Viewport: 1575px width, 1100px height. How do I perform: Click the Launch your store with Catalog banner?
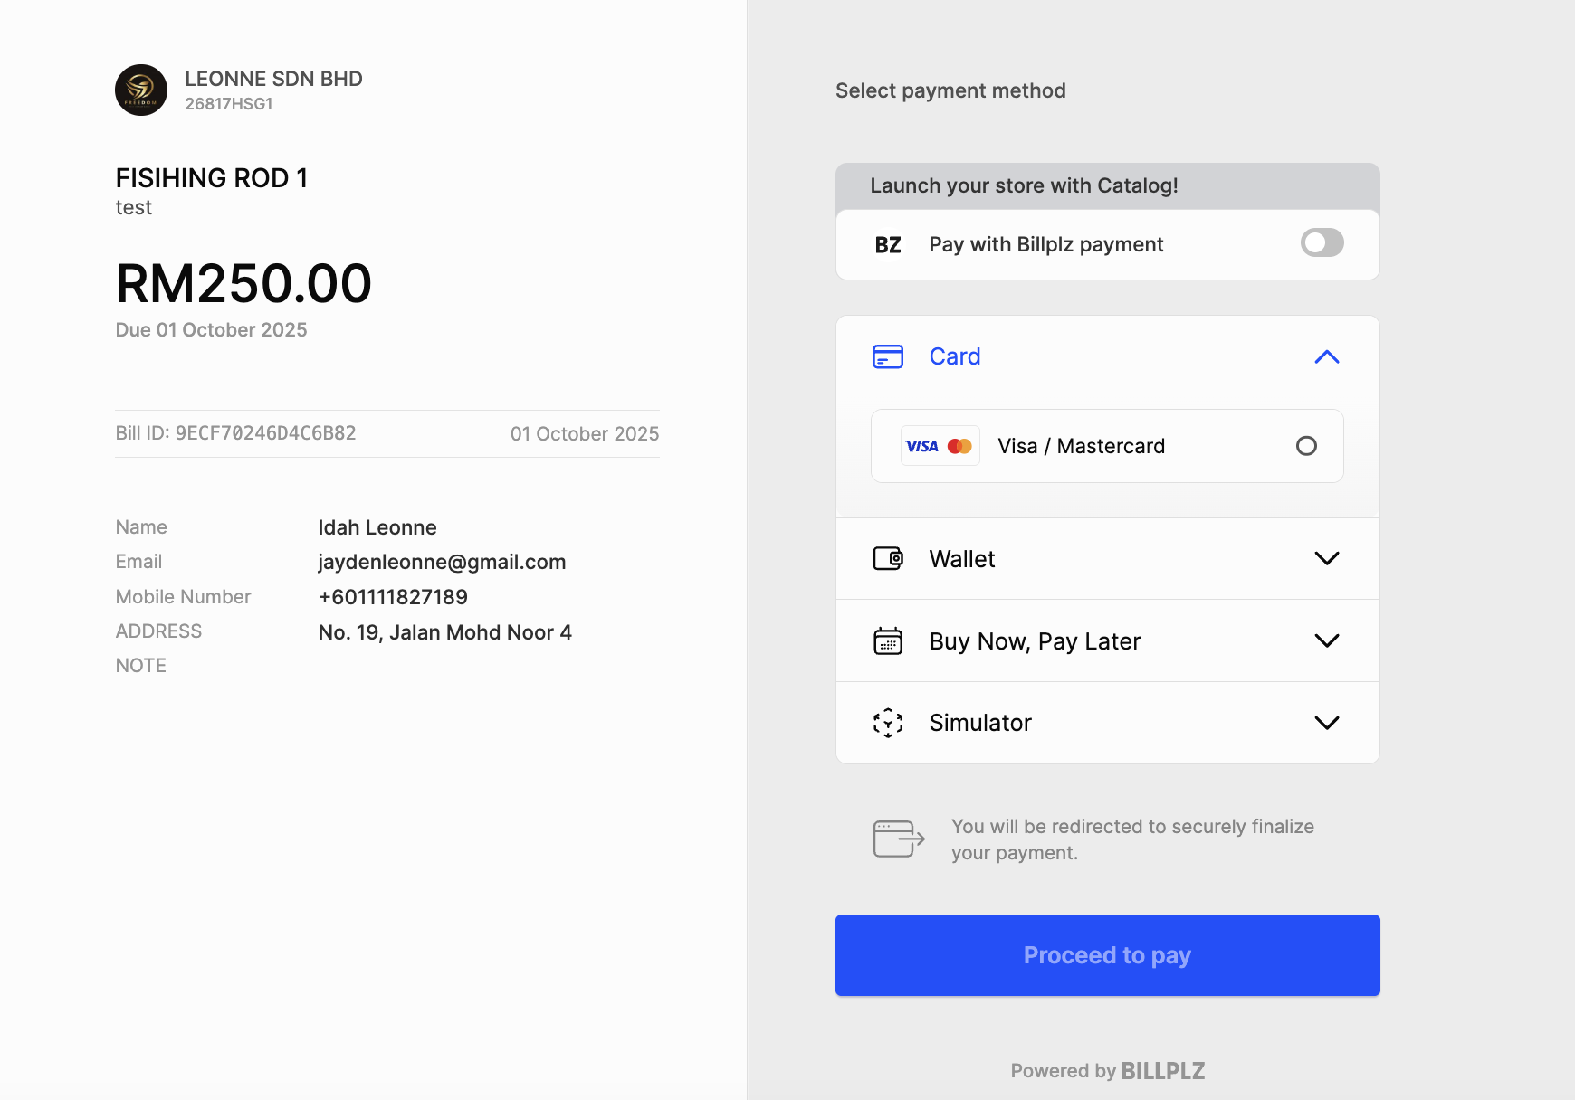(x=1024, y=186)
